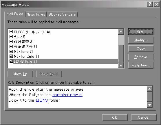Switch to the News Rules tab
Image resolution: width=161 pixels, height=125 pixels.
[x=36, y=14]
